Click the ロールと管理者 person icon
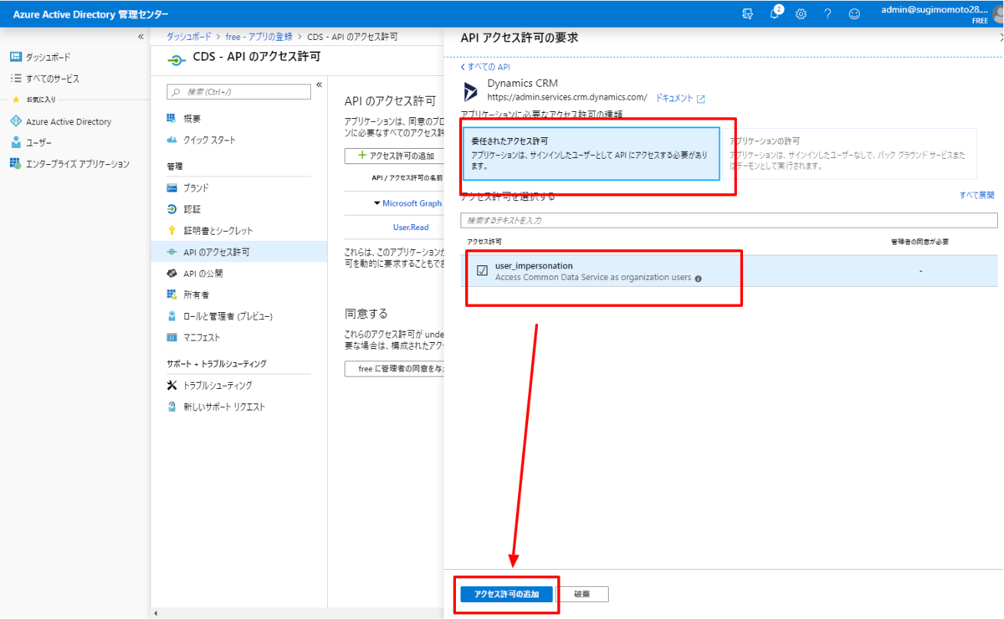The height and width of the screenshot is (619, 1004). [172, 316]
